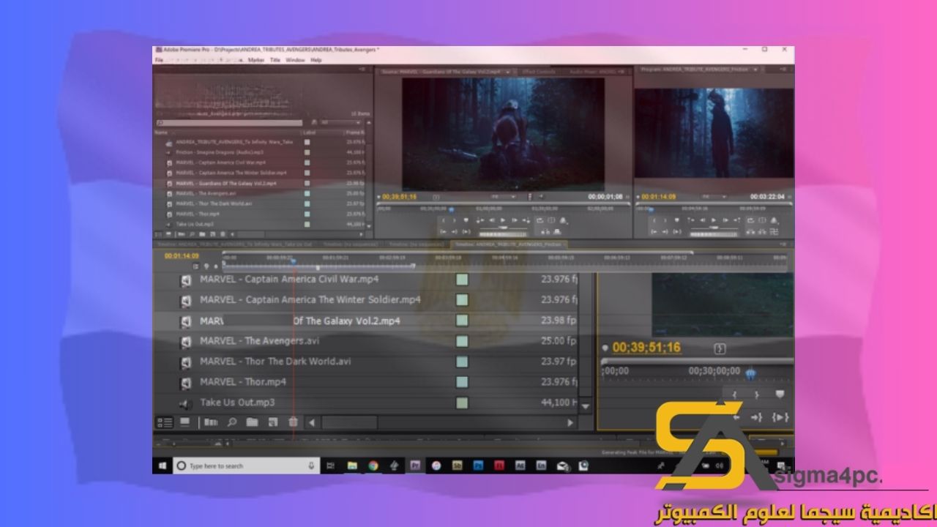Switch to the Audio Mixer tab
This screenshot has width=937, height=527.
591,72
